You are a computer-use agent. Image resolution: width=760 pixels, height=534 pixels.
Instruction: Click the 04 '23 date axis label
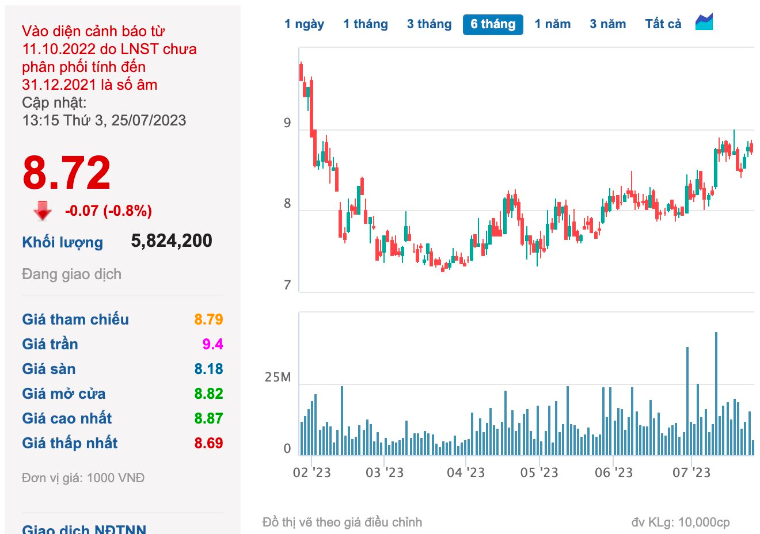[x=466, y=472]
